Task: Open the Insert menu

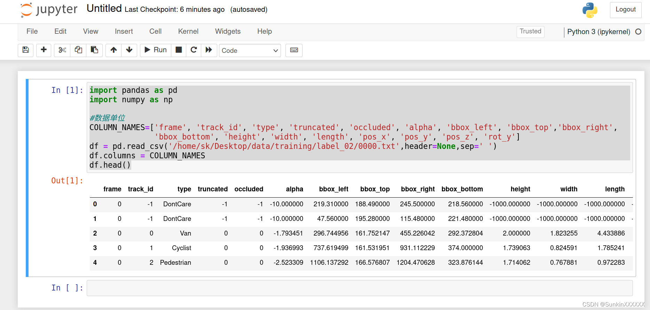Action: coord(124,31)
